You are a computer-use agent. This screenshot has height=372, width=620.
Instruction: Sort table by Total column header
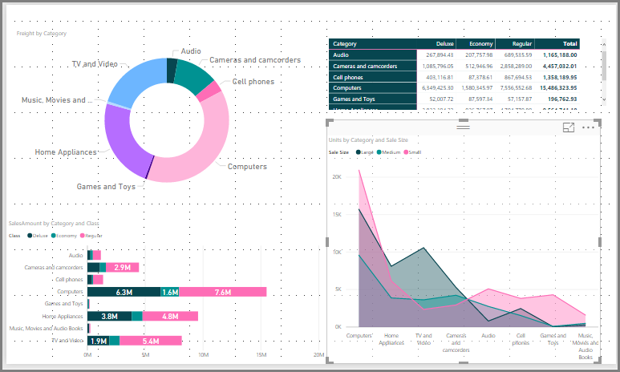click(569, 43)
